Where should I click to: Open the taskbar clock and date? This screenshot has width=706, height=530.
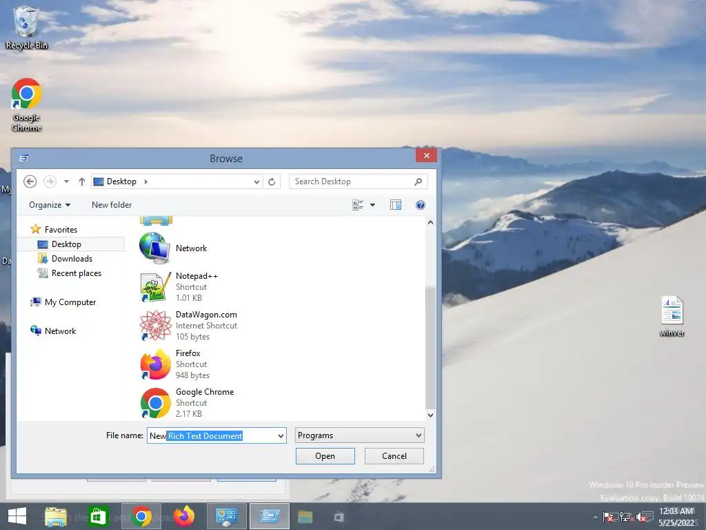point(677,517)
